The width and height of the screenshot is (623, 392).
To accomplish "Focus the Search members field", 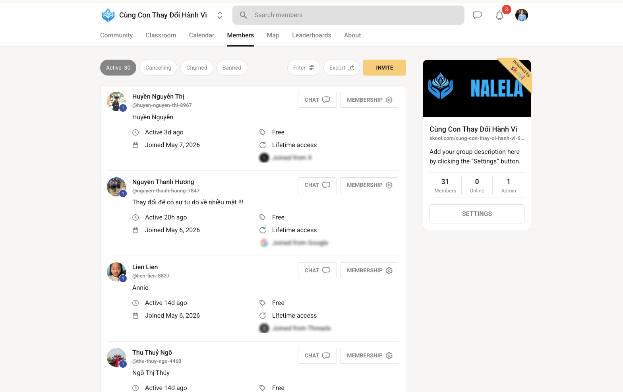I will point(348,15).
